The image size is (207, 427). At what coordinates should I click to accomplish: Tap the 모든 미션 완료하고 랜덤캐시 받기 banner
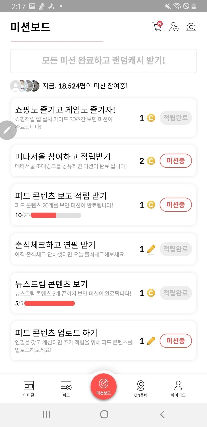(103, 61)
